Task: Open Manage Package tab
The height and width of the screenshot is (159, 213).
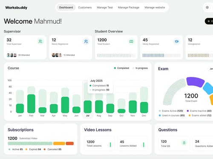Action: 129,8
